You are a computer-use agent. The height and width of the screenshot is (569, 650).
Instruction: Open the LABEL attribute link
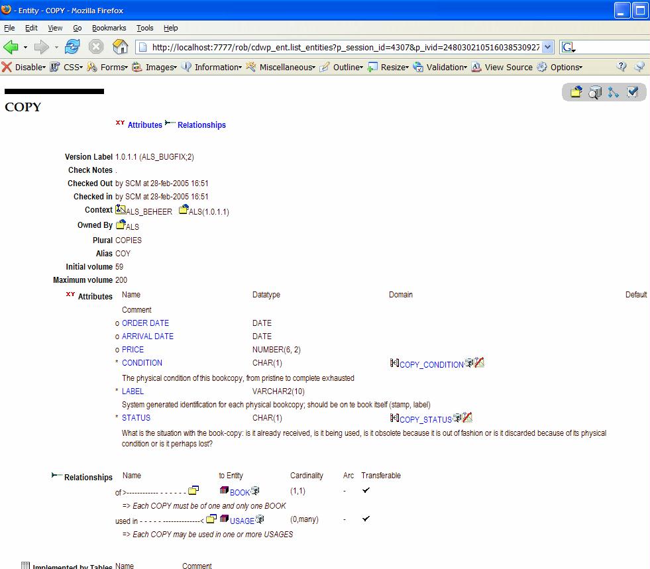coord(133,391)
